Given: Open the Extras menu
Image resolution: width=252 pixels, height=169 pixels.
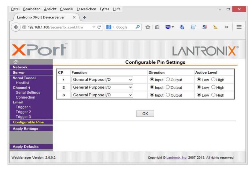Looking at the screenshot, I should point(104,9).
